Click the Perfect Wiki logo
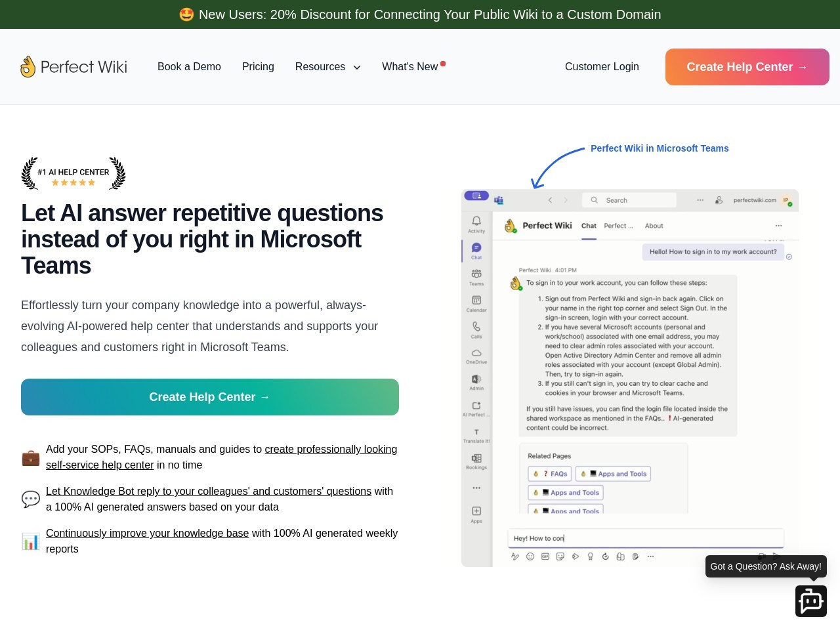This screenshot has width=840, height=630. [74, 66]
